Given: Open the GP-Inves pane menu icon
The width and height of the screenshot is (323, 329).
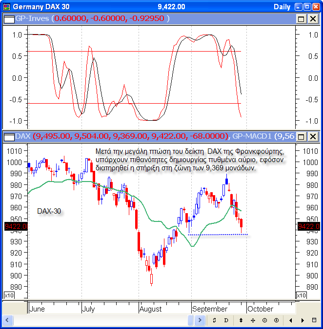Looking at the screenshot, I should [x=8, y=18].
